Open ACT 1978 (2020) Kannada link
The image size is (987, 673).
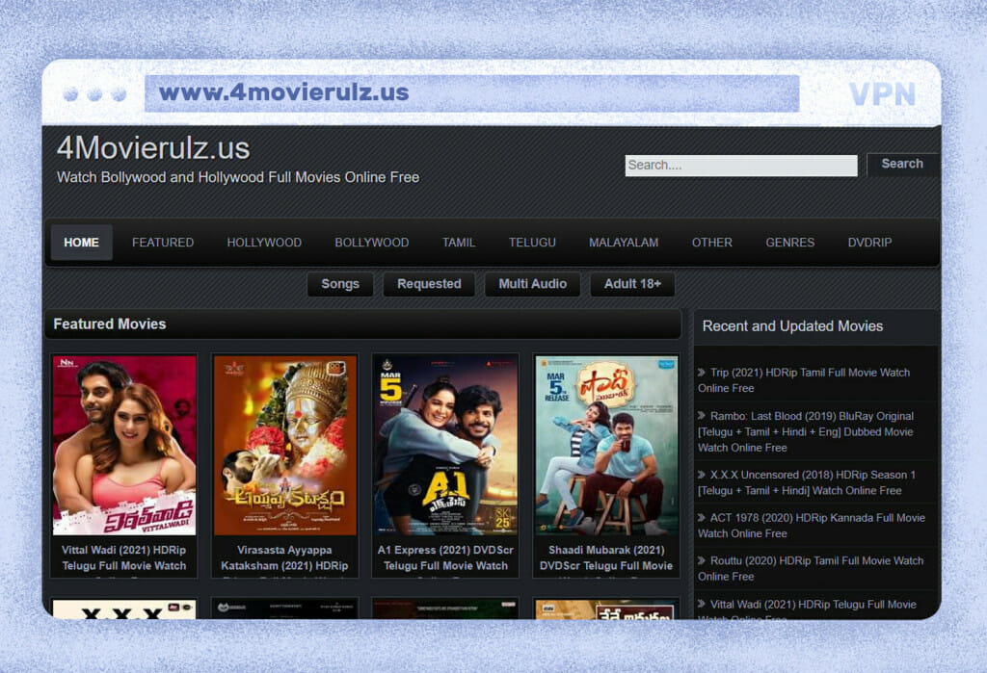(812, 526)
